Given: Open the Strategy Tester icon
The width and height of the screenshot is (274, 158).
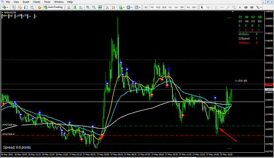Looking at the screenshot, I should 32,7.
